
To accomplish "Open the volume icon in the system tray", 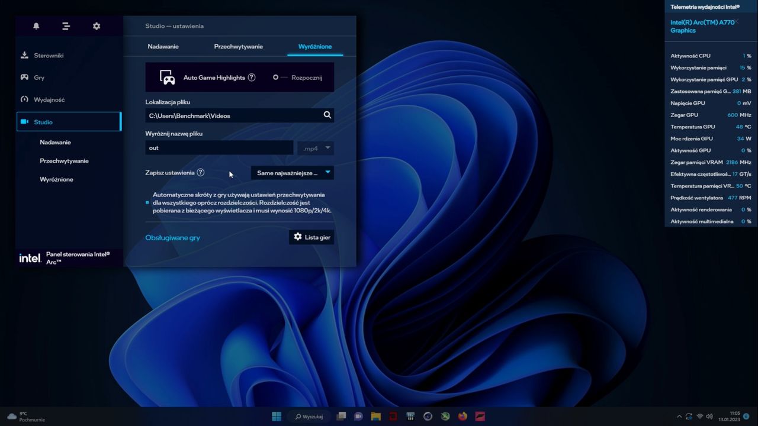I will (710, 417).
